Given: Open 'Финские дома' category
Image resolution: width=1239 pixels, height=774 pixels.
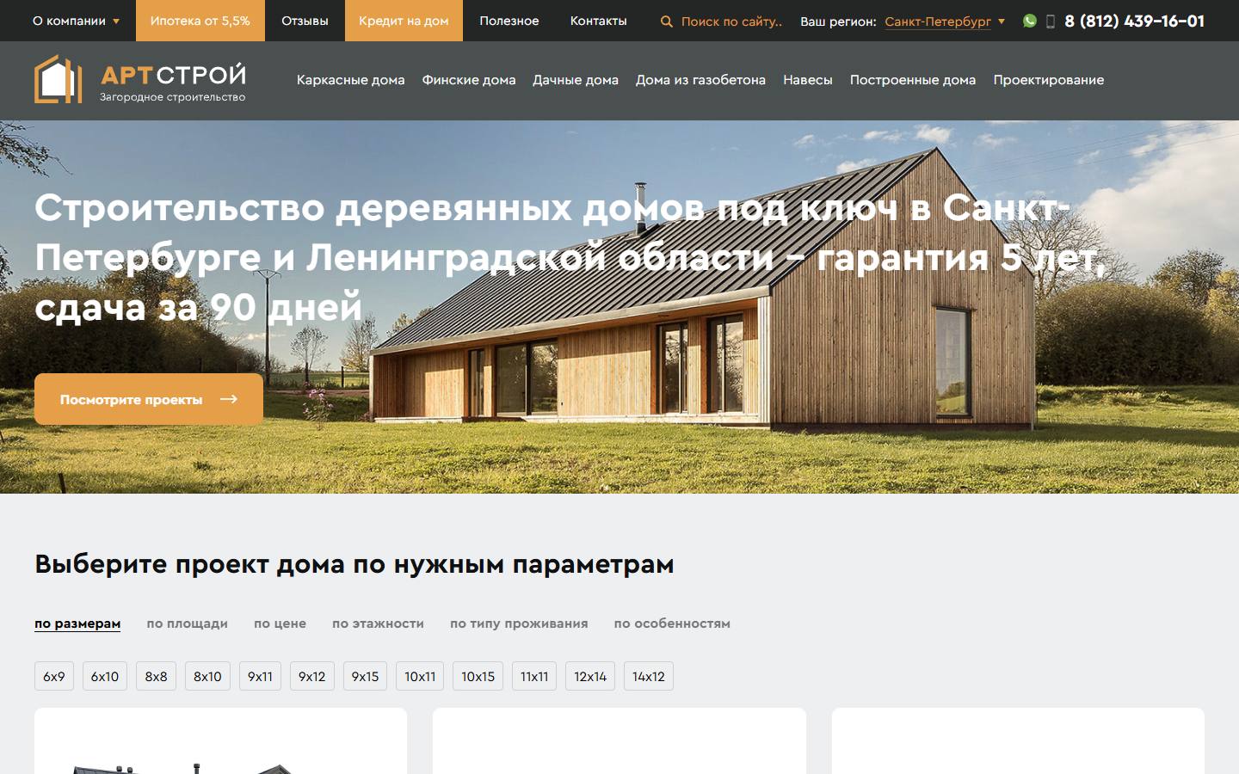Looking at the screenshot, I should (x=469, y=80).
